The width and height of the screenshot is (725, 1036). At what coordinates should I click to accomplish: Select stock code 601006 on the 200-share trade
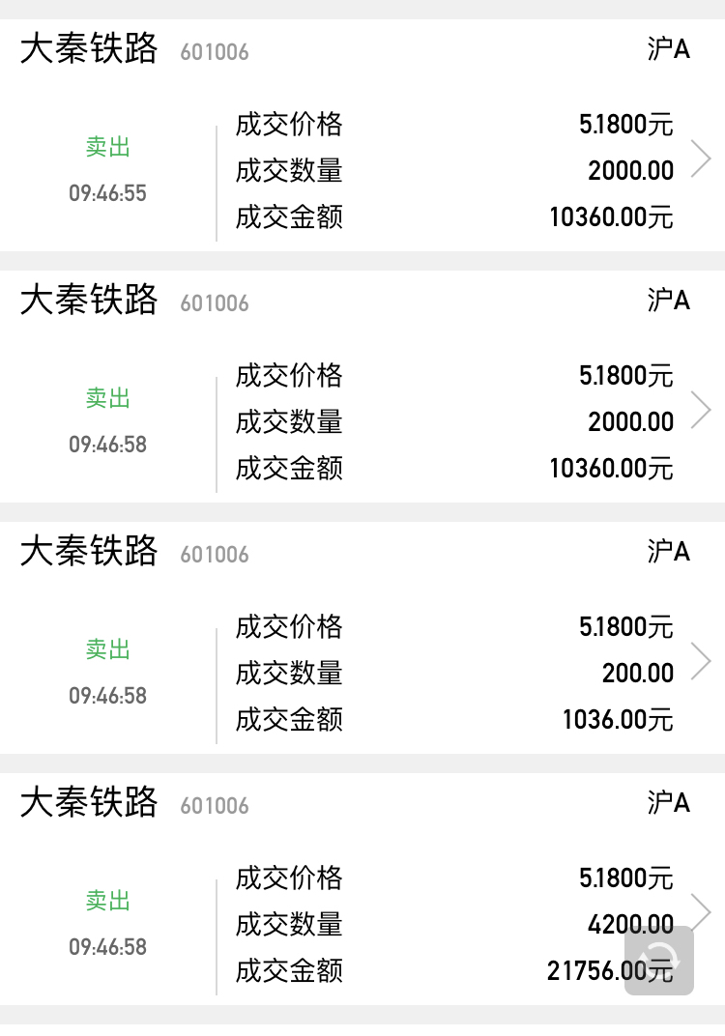[215, 555]
